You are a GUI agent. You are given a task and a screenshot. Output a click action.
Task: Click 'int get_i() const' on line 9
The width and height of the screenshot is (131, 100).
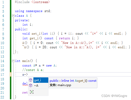[38, 38]
